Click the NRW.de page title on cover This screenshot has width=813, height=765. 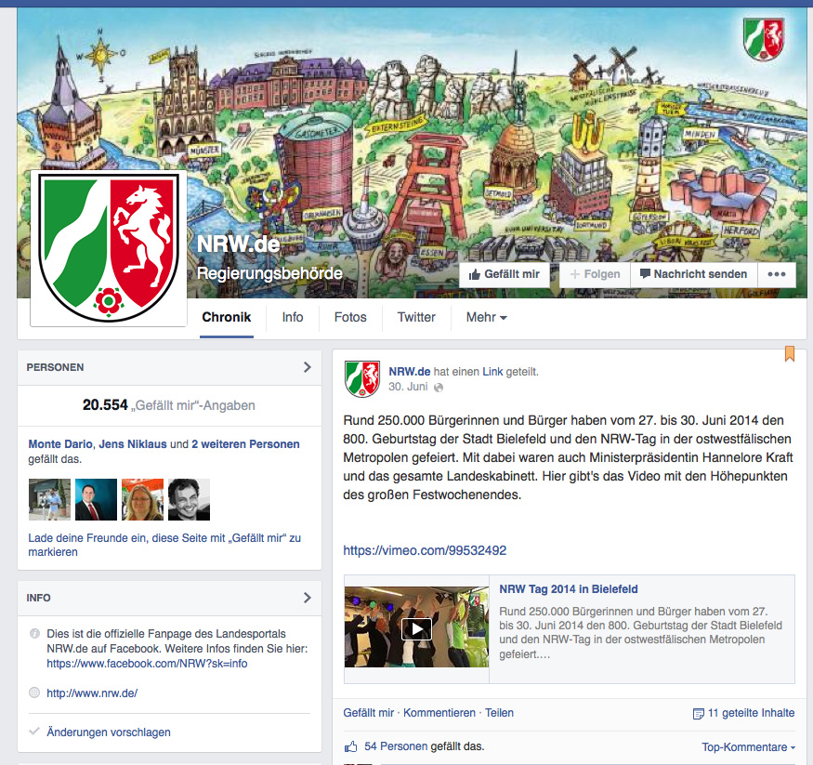(x=239, y=244)
